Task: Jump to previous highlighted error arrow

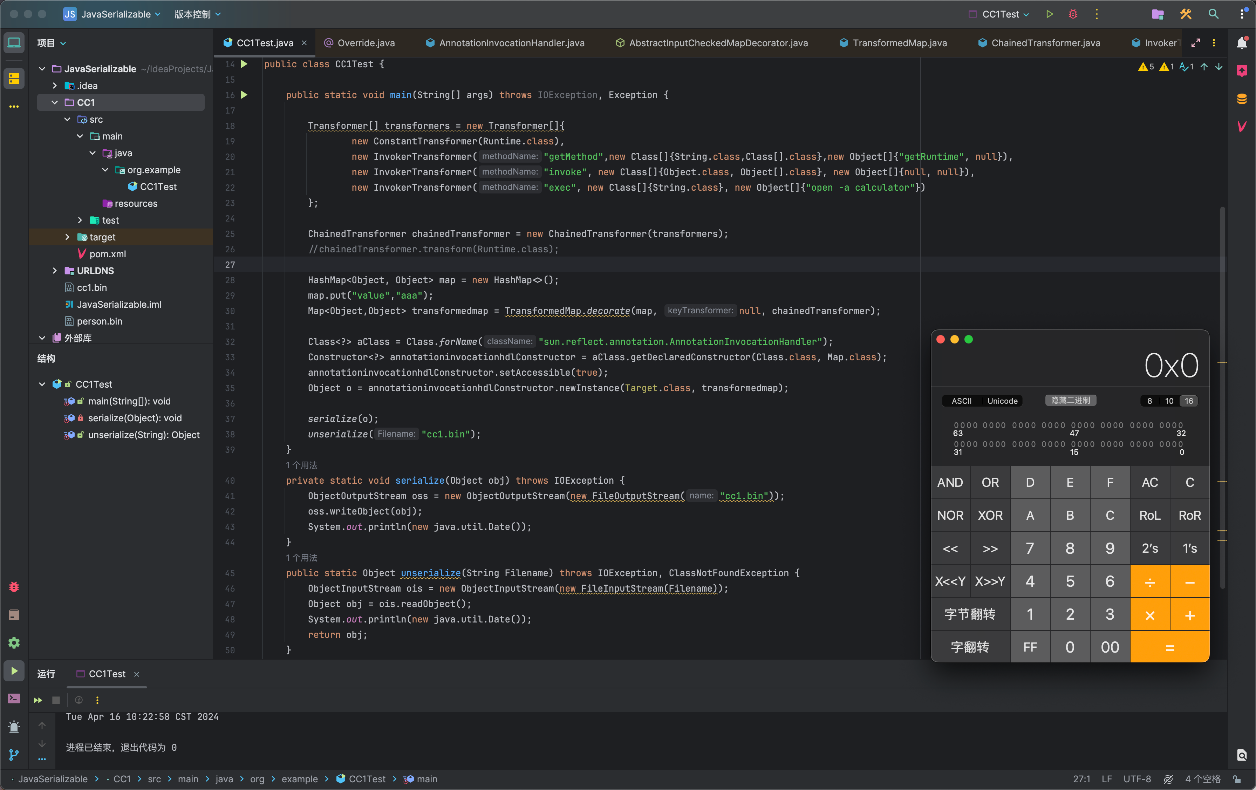Action: coord(1204,67)
